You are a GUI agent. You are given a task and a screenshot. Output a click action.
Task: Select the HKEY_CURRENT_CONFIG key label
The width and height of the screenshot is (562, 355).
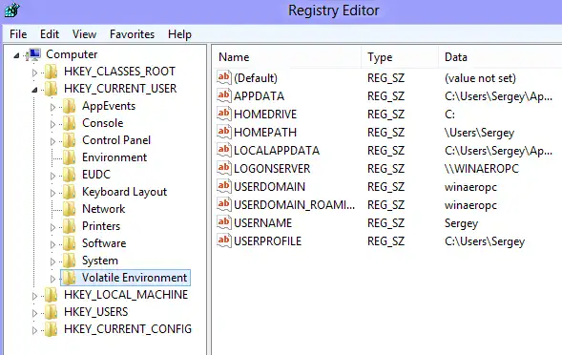(128, 329)
